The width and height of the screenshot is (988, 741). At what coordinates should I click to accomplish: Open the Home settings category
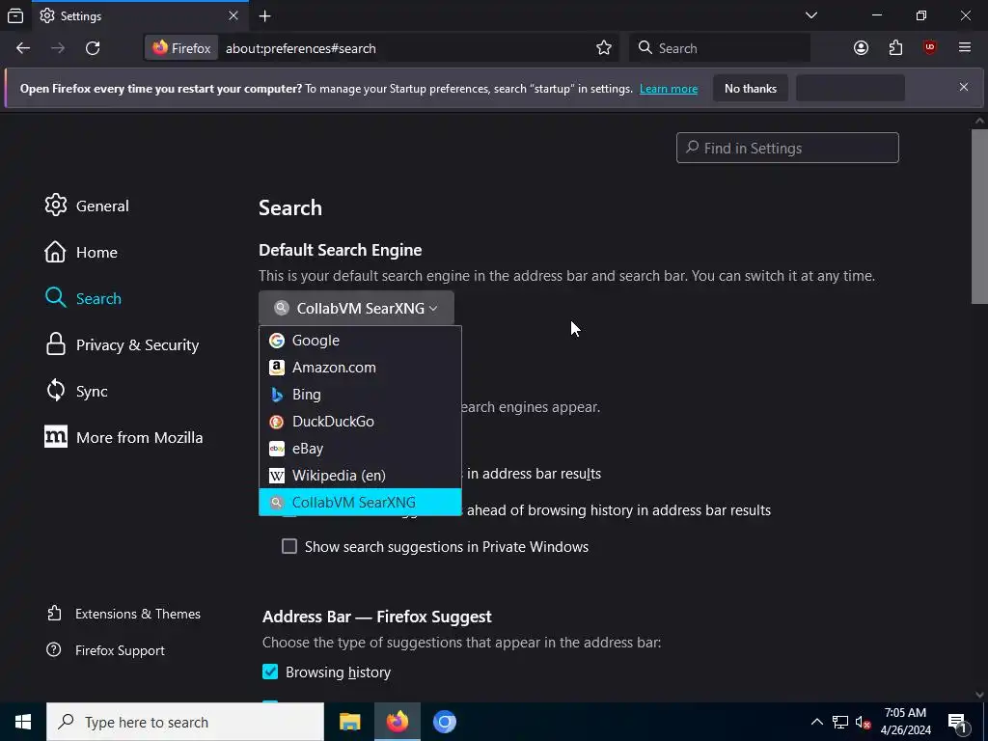pyautogui.click(x=81, y=252)
